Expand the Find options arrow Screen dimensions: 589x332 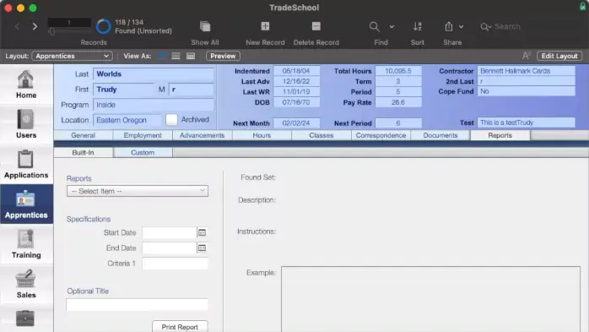392,27
